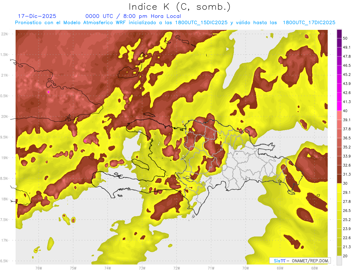This screenshot has width=353, height=272.
Task: Click the '74W' longitude axis label
Action: [108, 268]
